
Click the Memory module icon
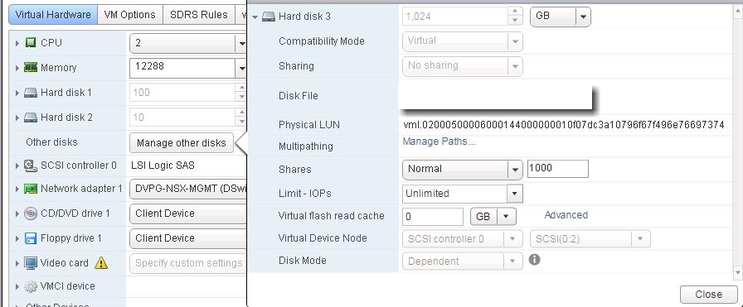(31, 67)
